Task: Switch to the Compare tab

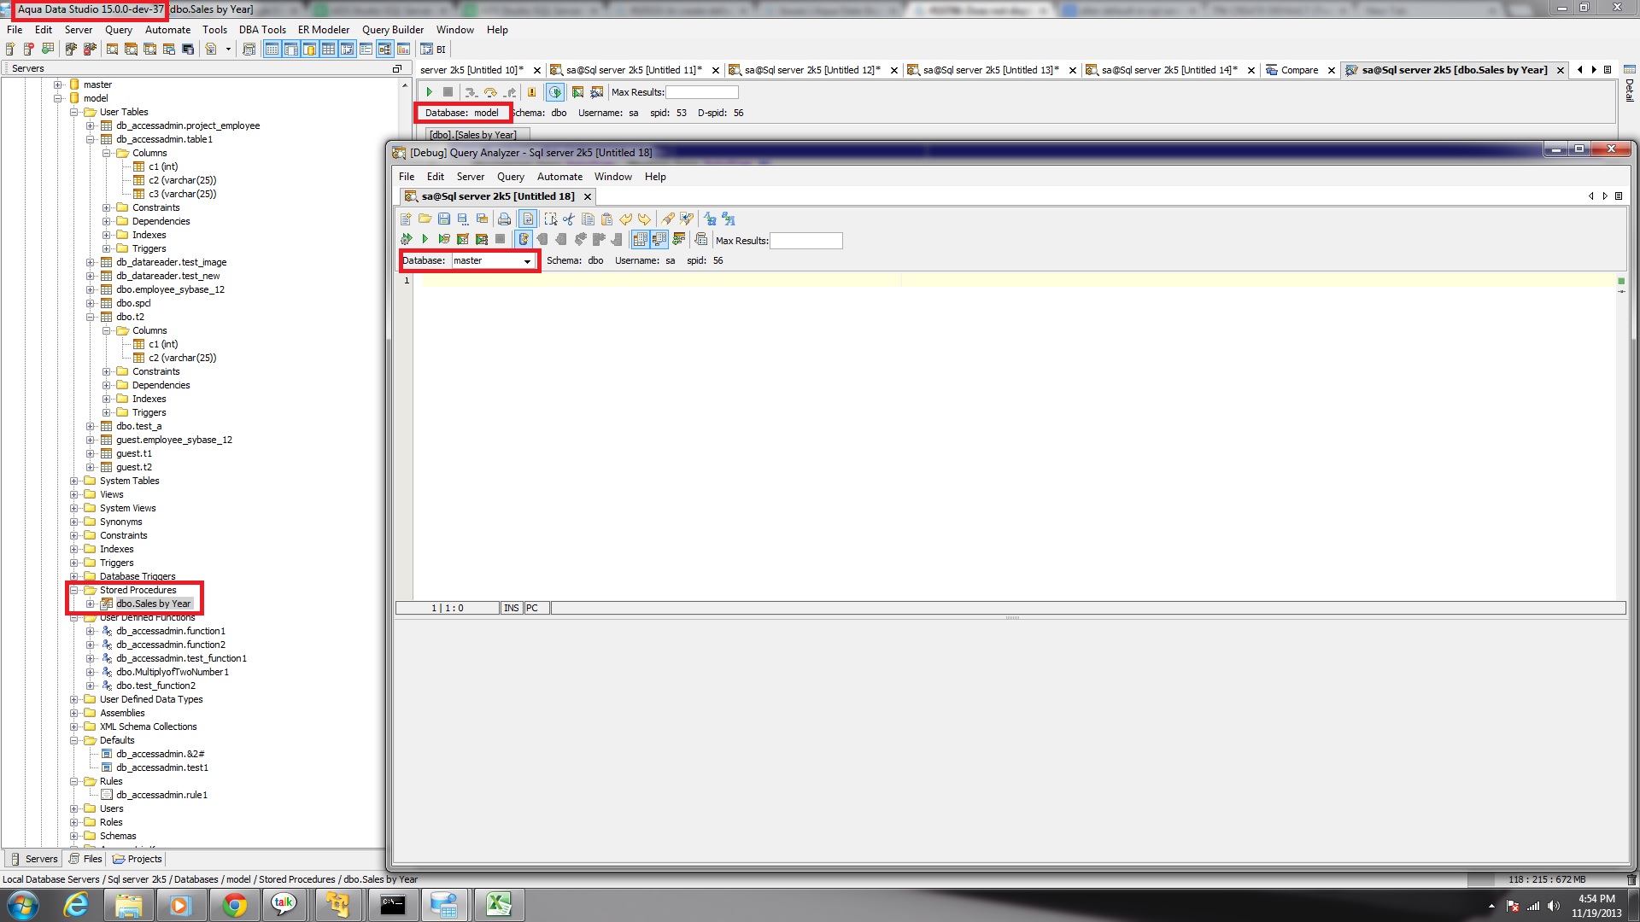Action: (x=1298, y=70)
